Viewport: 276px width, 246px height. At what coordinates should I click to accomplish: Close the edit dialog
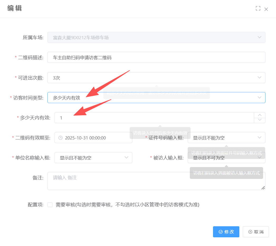[266, 9]
